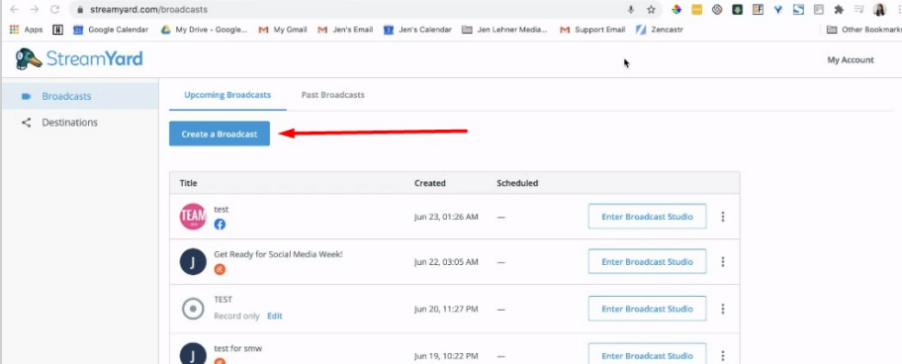Click the 'Jun 23, 01:26 AM' created date

pos(446,217)
